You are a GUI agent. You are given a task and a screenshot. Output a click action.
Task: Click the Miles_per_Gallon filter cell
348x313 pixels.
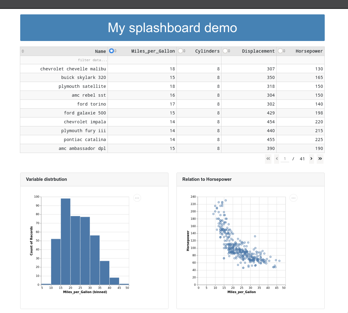142,60
